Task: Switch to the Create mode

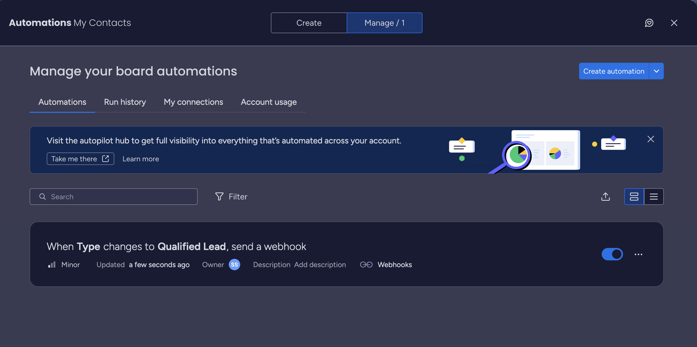Action: coord(309,23)
